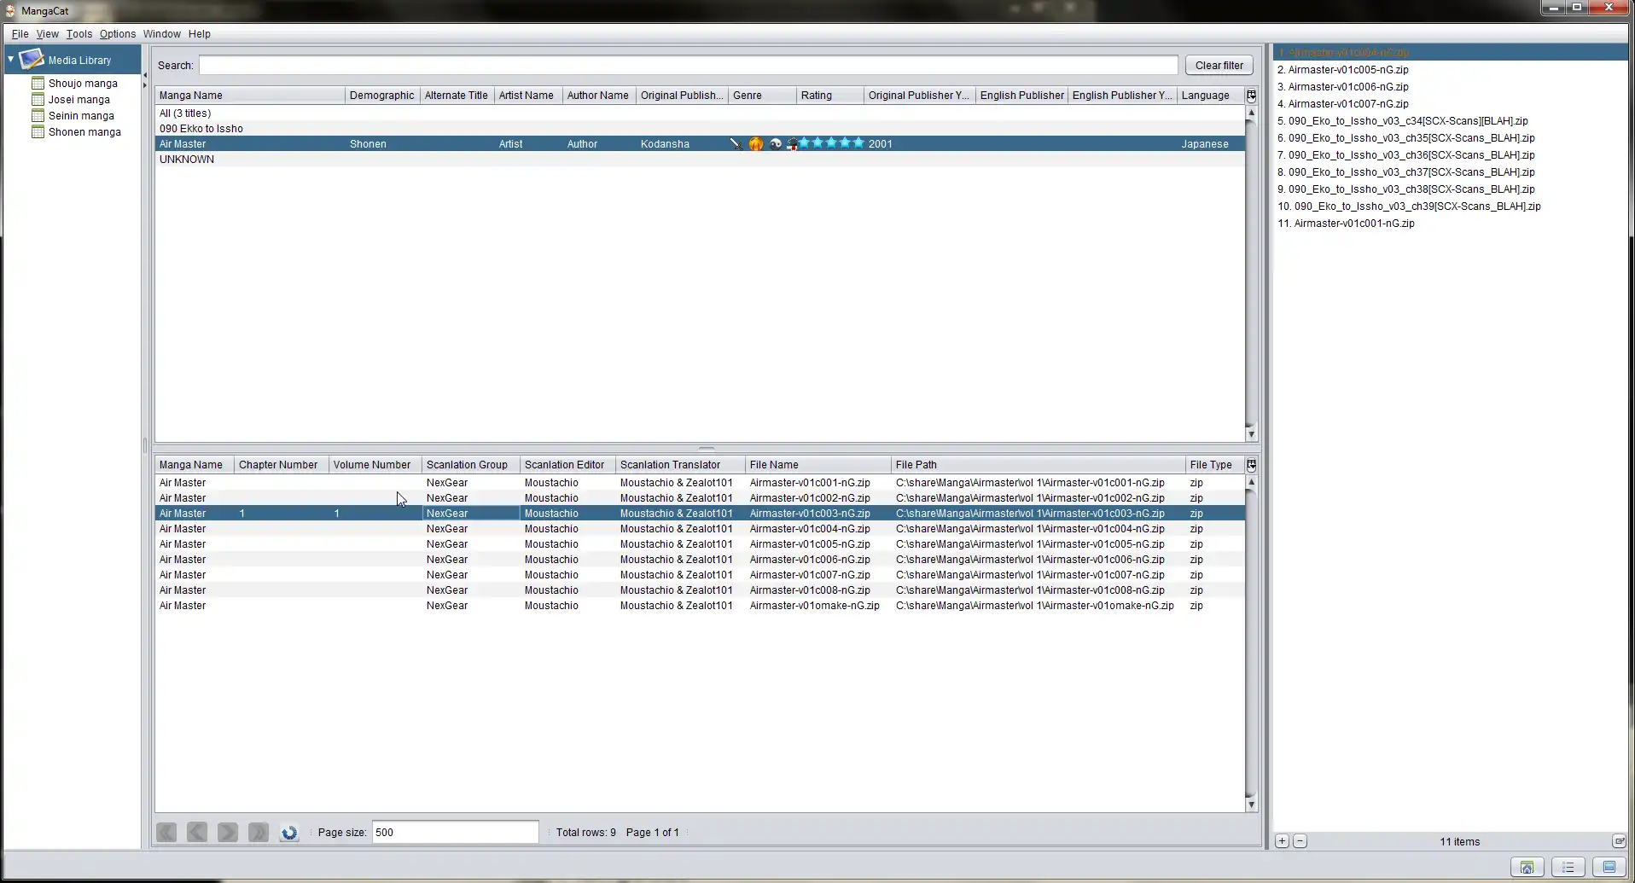Click the Media Library icon
Screen dimensions: 1635x883
click(32, 60)
